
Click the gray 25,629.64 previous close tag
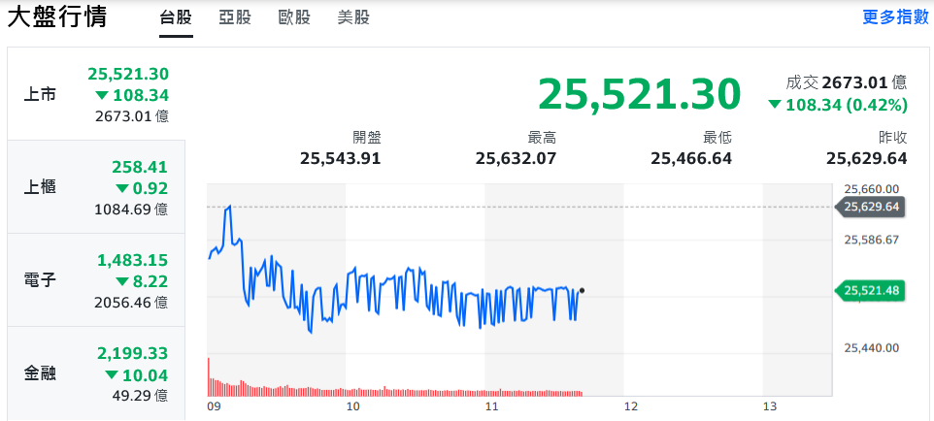pos(870,207)
